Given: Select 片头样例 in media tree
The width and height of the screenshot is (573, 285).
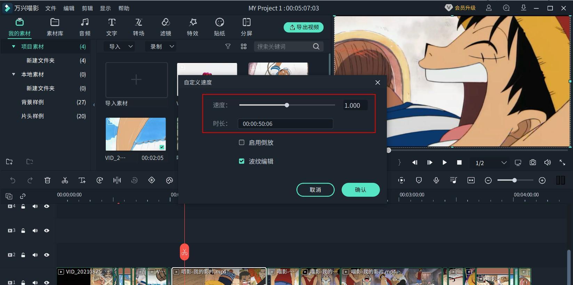Looking at the screenshot, I should (x=32, y=116).
